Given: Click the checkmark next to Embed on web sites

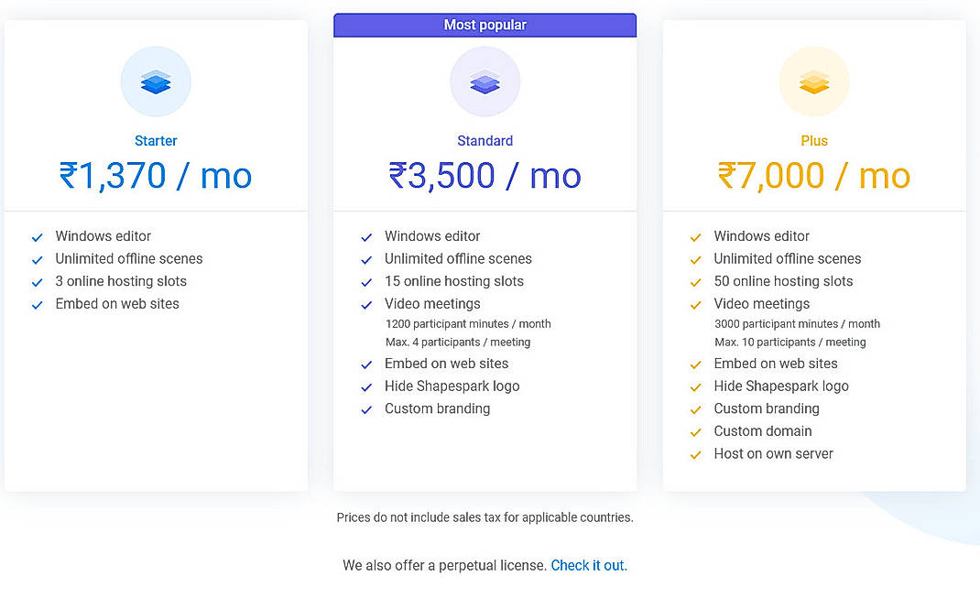Looking at the screenshot, I should (x=37, y=304).
